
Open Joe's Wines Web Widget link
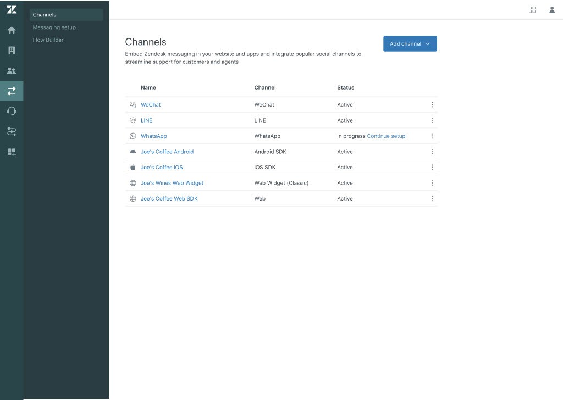click(172, 183)
